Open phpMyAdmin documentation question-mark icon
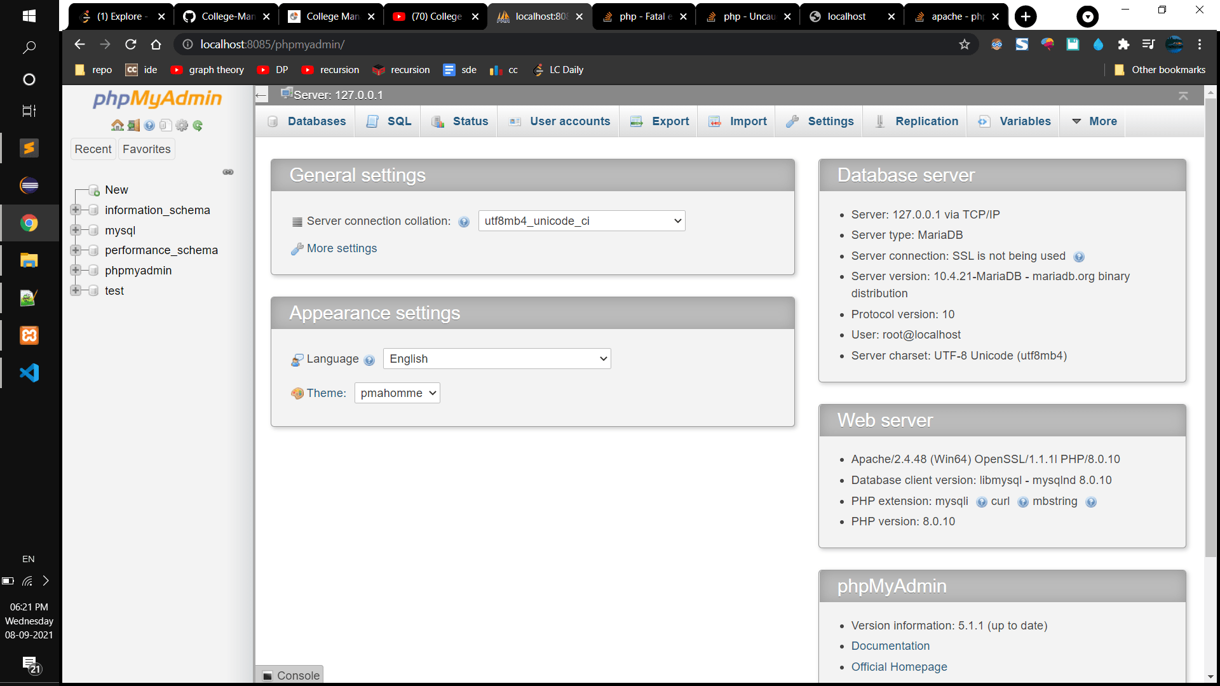The height and width of the screenshot is (686, 1220). pos(149,125)
